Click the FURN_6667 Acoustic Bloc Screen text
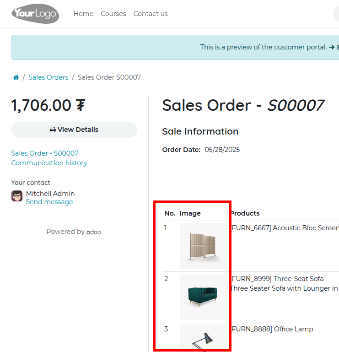 coord(285,228)
